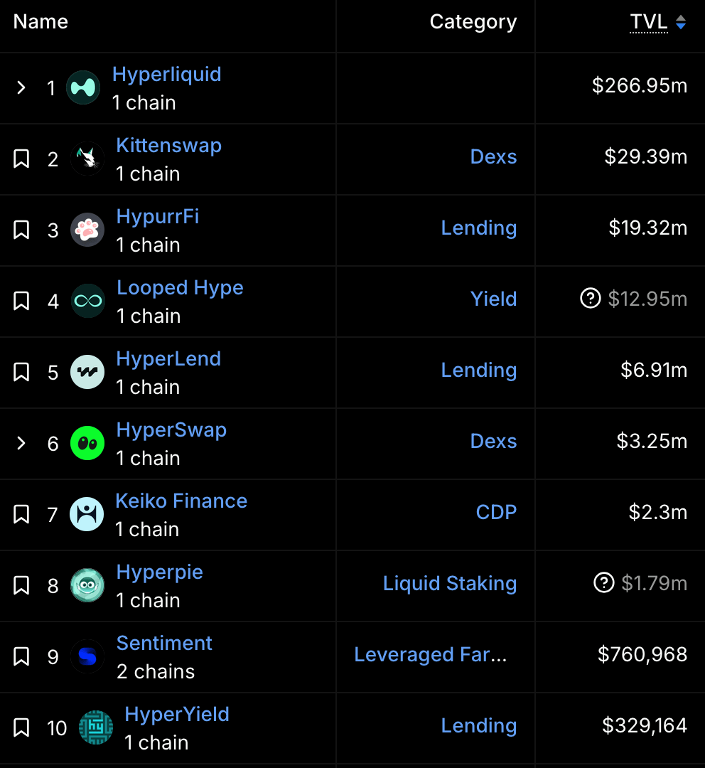This screenshot has height=768, width=705.
Task: Open the Hyperliquid protocol link
Action: click(x=166, y=74)
